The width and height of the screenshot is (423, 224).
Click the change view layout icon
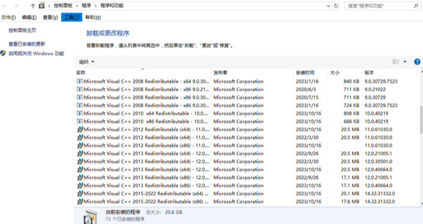(x=396, y=62)
